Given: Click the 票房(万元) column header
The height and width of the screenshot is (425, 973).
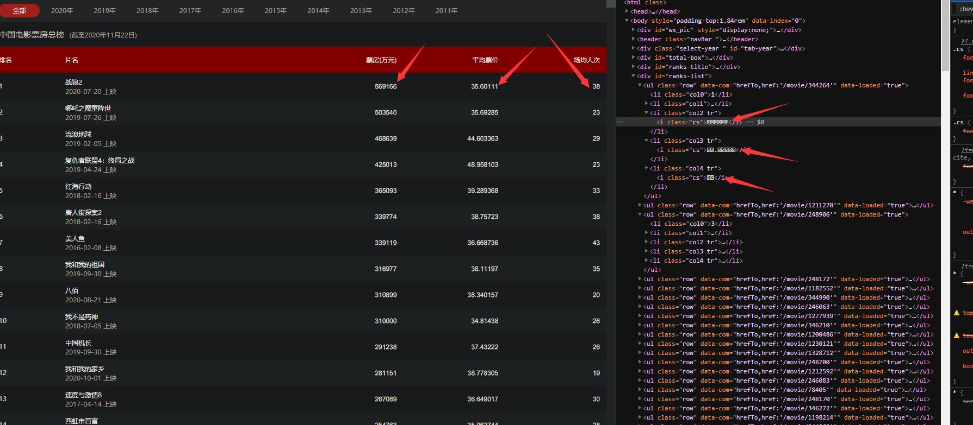Looking at the screenshot, I should click(x=381, y=60).
